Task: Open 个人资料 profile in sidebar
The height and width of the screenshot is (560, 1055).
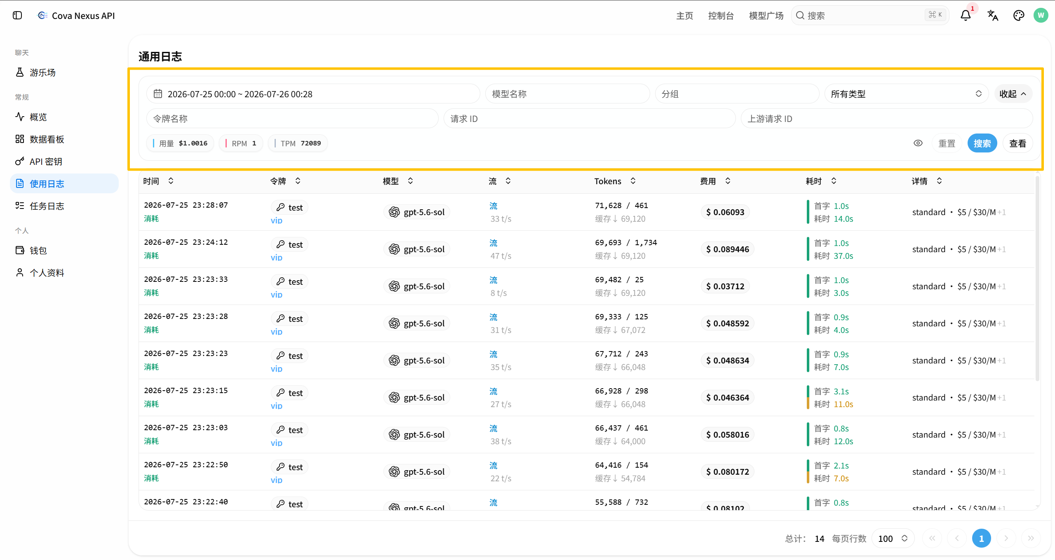Action: tap(64, 273)
